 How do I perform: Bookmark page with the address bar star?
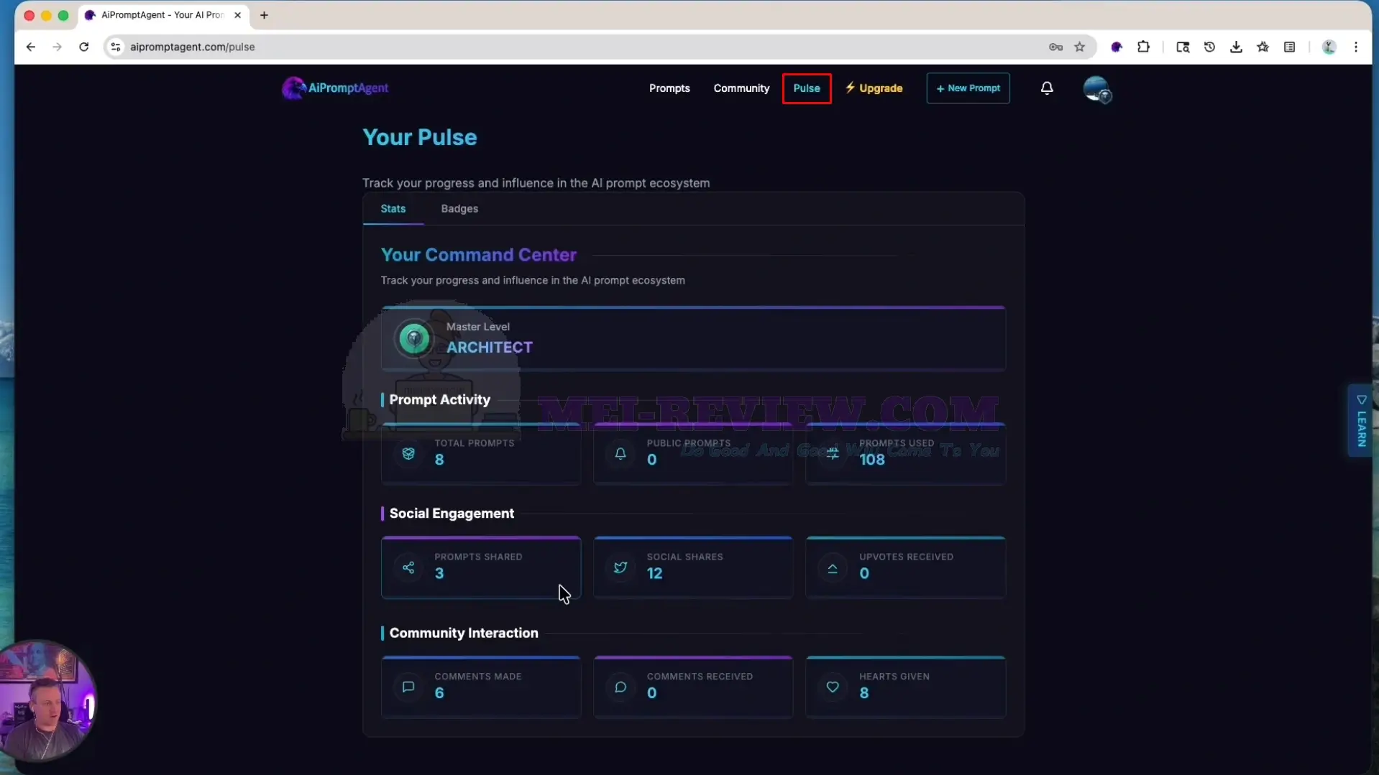[1079, 47]
